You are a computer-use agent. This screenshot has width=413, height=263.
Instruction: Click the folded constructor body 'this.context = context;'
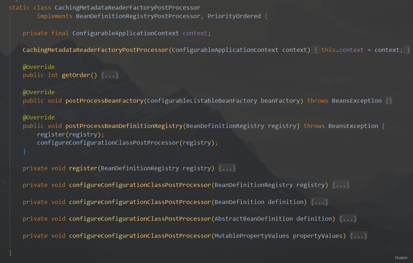362,50
